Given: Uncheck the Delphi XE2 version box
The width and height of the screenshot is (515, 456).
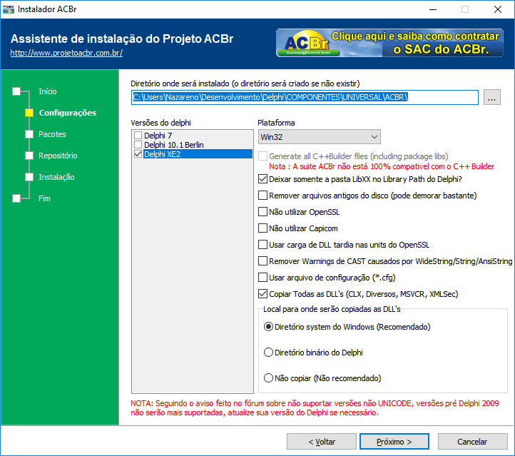Looking at the screenshot, I should 138,153.
